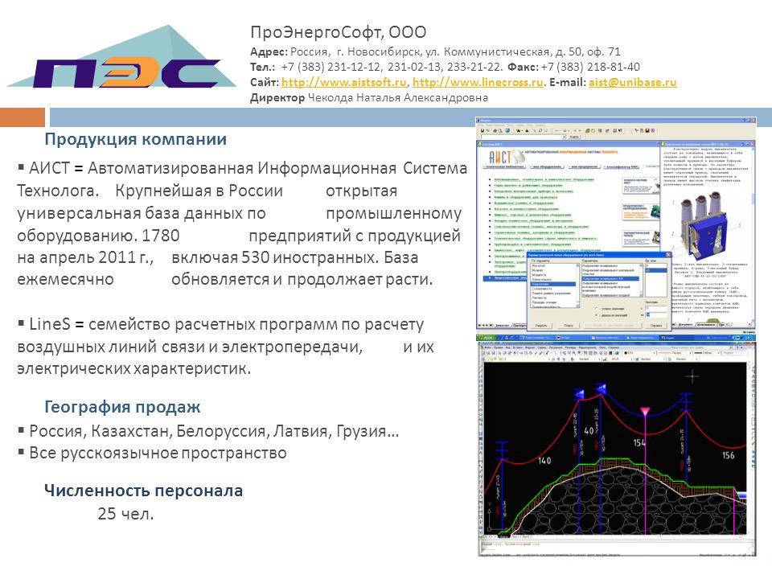Screen dimensions: 772x579
Task: Close the blue parameter search dialog in АИСТ screenshot
Action: [x=668, y=255]
